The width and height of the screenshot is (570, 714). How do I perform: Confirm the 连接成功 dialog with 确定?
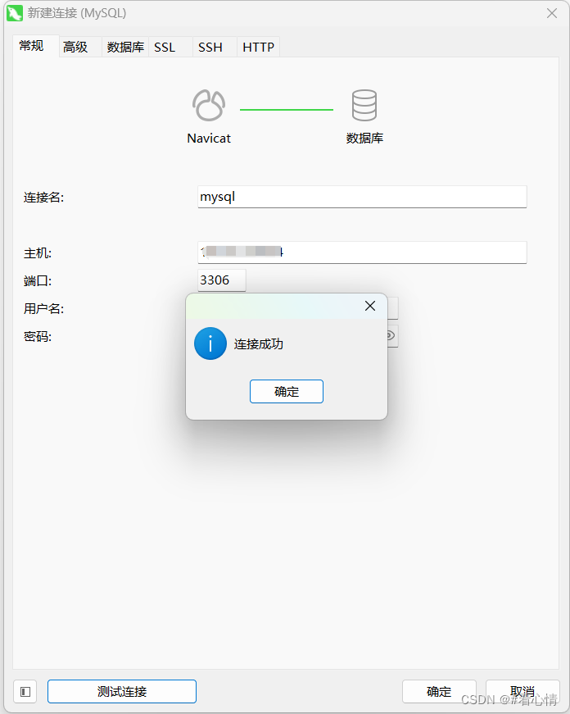[x=287, y=392]
